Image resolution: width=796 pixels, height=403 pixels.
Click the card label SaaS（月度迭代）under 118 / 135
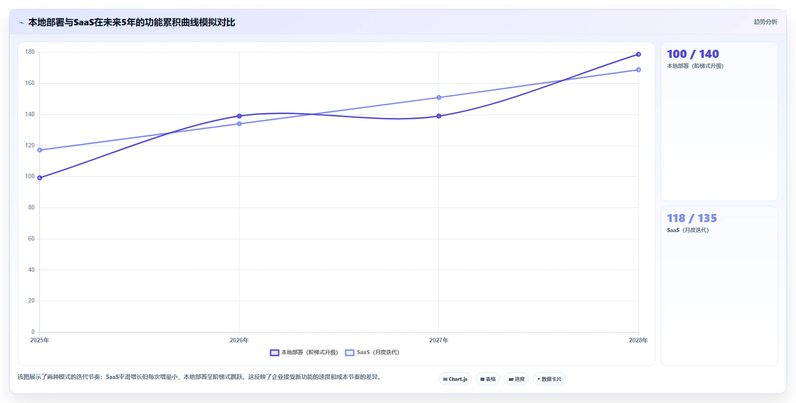tap(688, 230)
